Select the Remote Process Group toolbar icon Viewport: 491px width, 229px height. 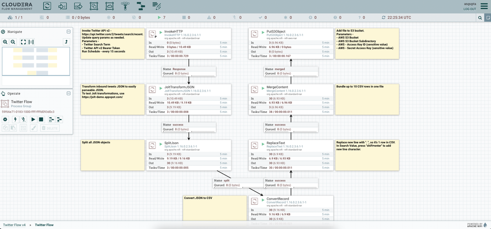[109, 5]
